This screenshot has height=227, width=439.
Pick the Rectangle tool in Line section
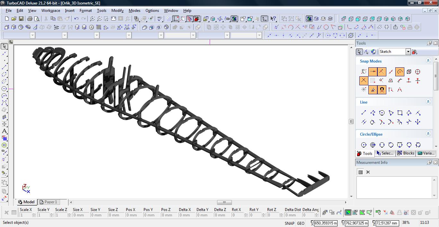point(400,113)
